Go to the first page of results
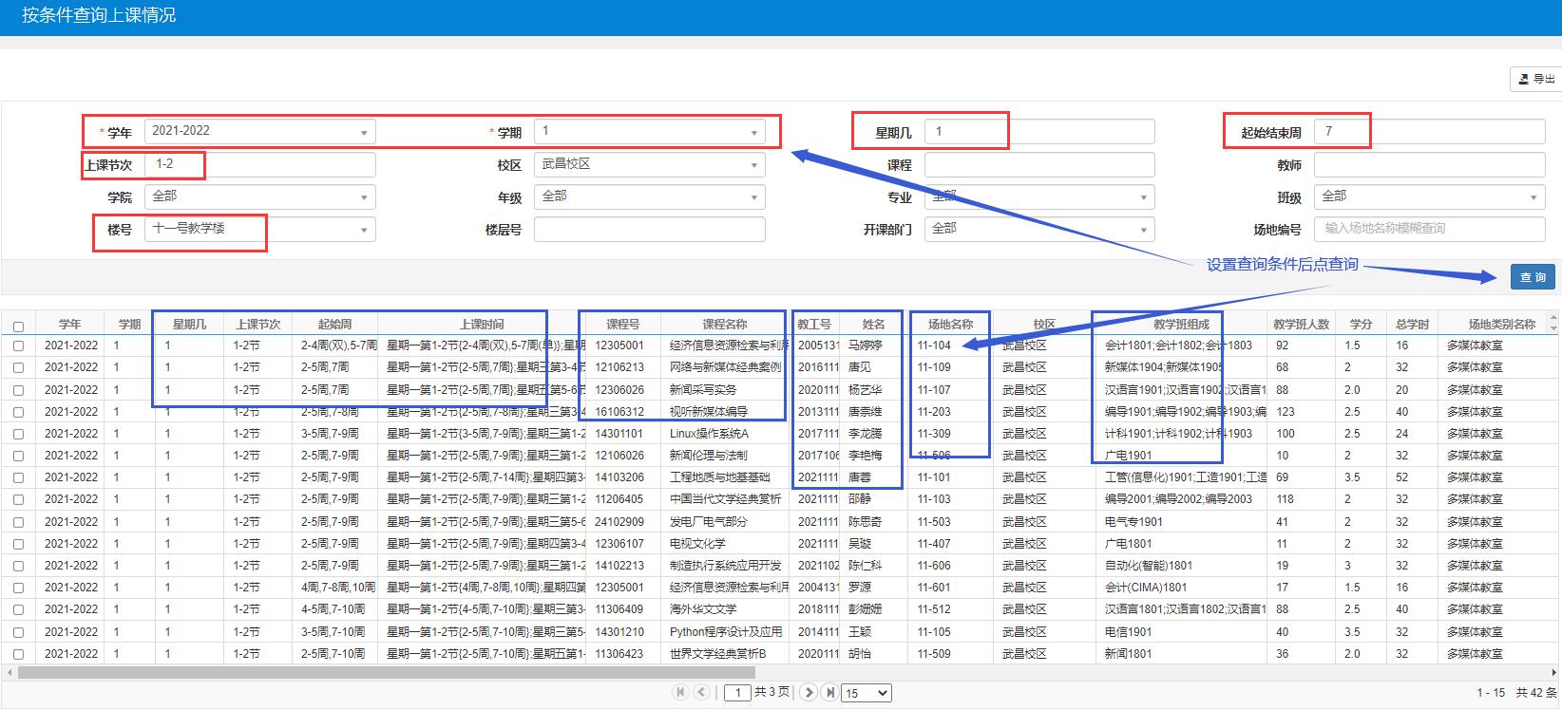The image size is (1562, 710). point(680,693)
